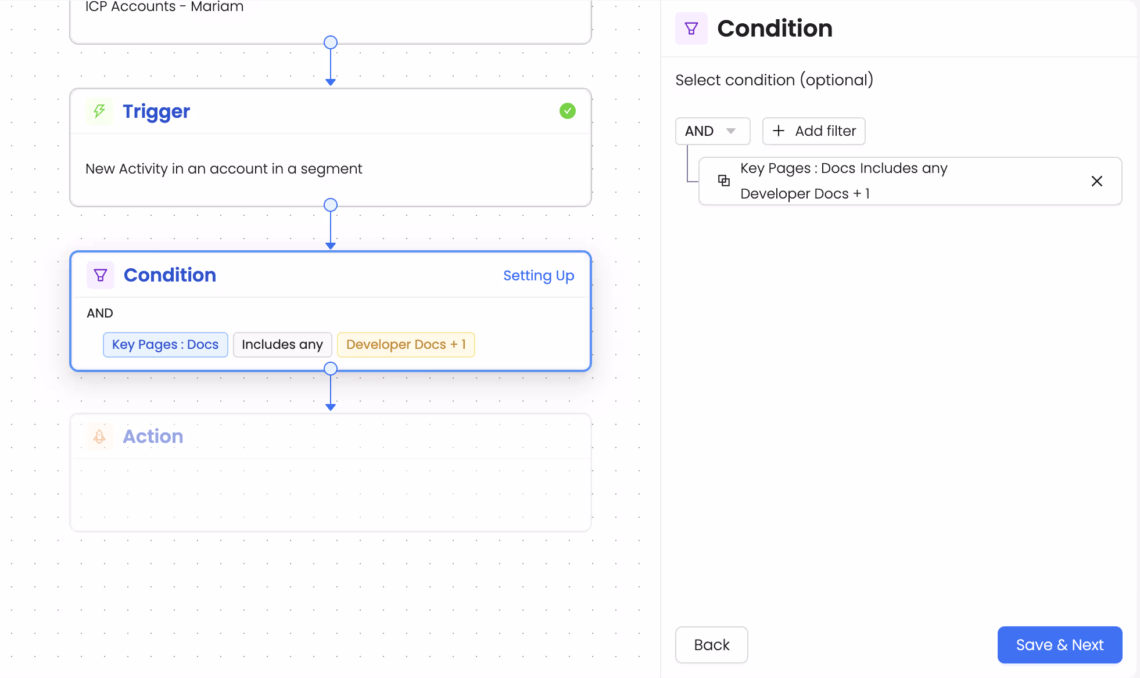1140x678 pixels.
Task: Click the green checkmark on the Trigger card
Action: [x=568, y=110]
